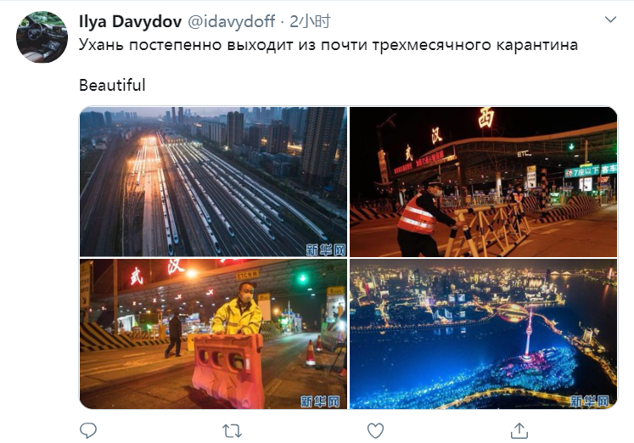Image resolution: width=634 pixels, height=443 pixels.
Task: Open the tweet's 2小时 timestamp link
Action: click(310, 21)
